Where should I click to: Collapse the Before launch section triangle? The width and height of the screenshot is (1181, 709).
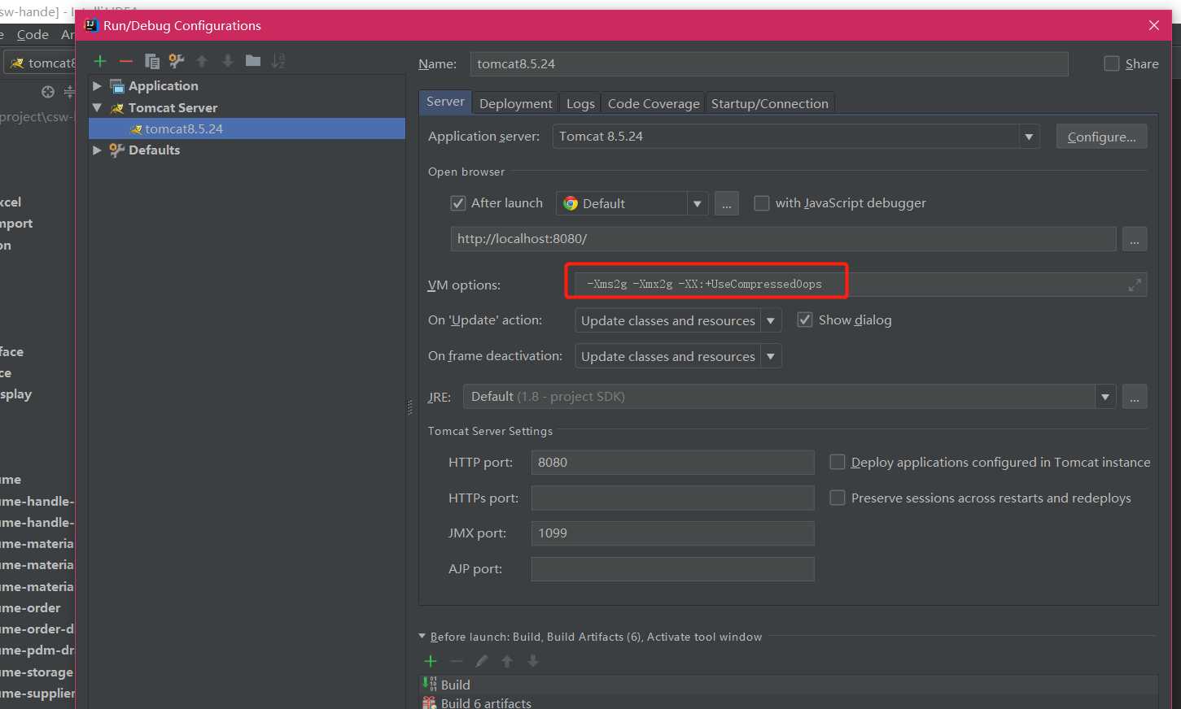(x=422, y=637)
